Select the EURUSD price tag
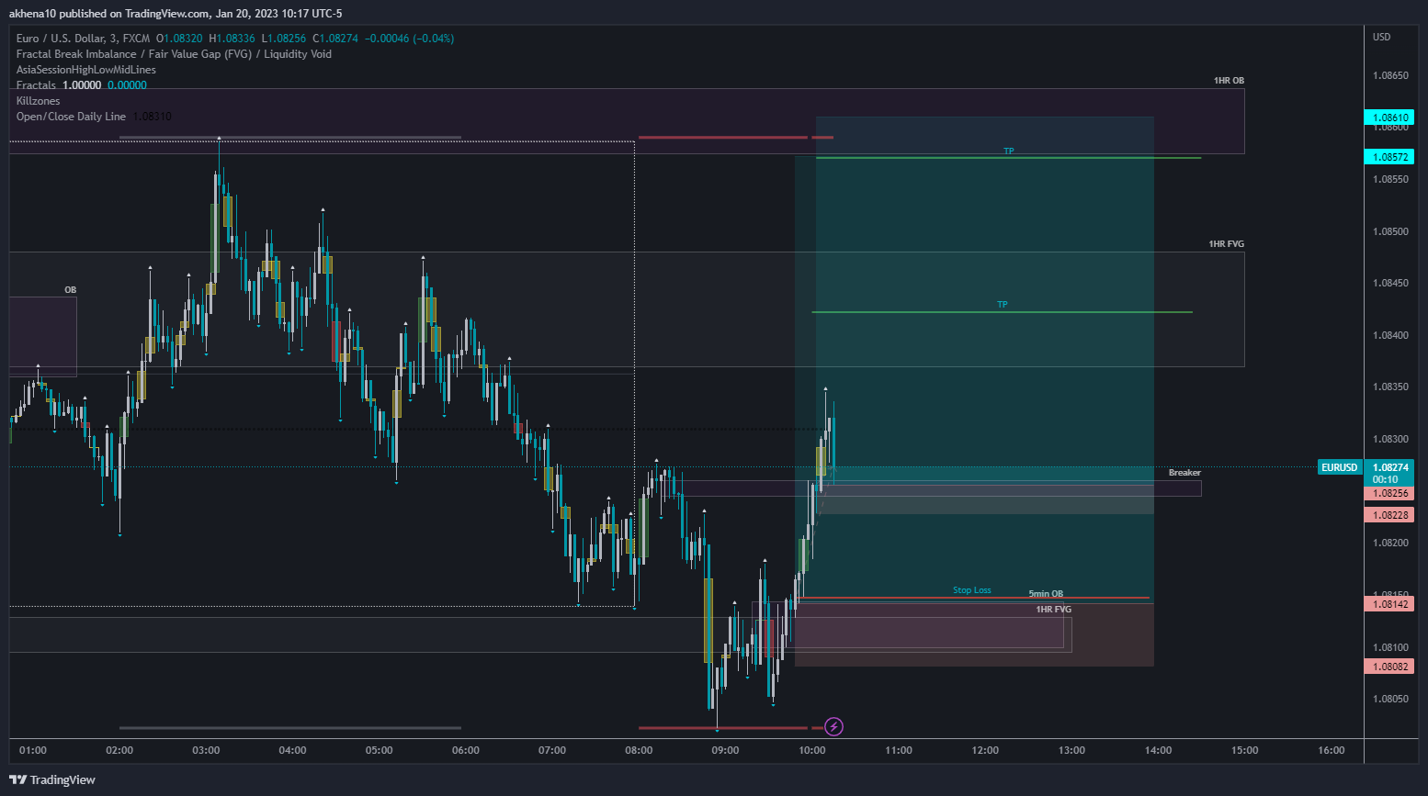Image resolution: width=1428 pixels, height=796 pixels. [x=1339, y=467]
